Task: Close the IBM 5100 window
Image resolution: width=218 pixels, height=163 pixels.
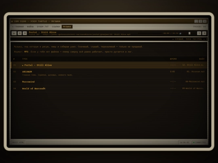Action: pyautogui.click(x=205, y=21)
